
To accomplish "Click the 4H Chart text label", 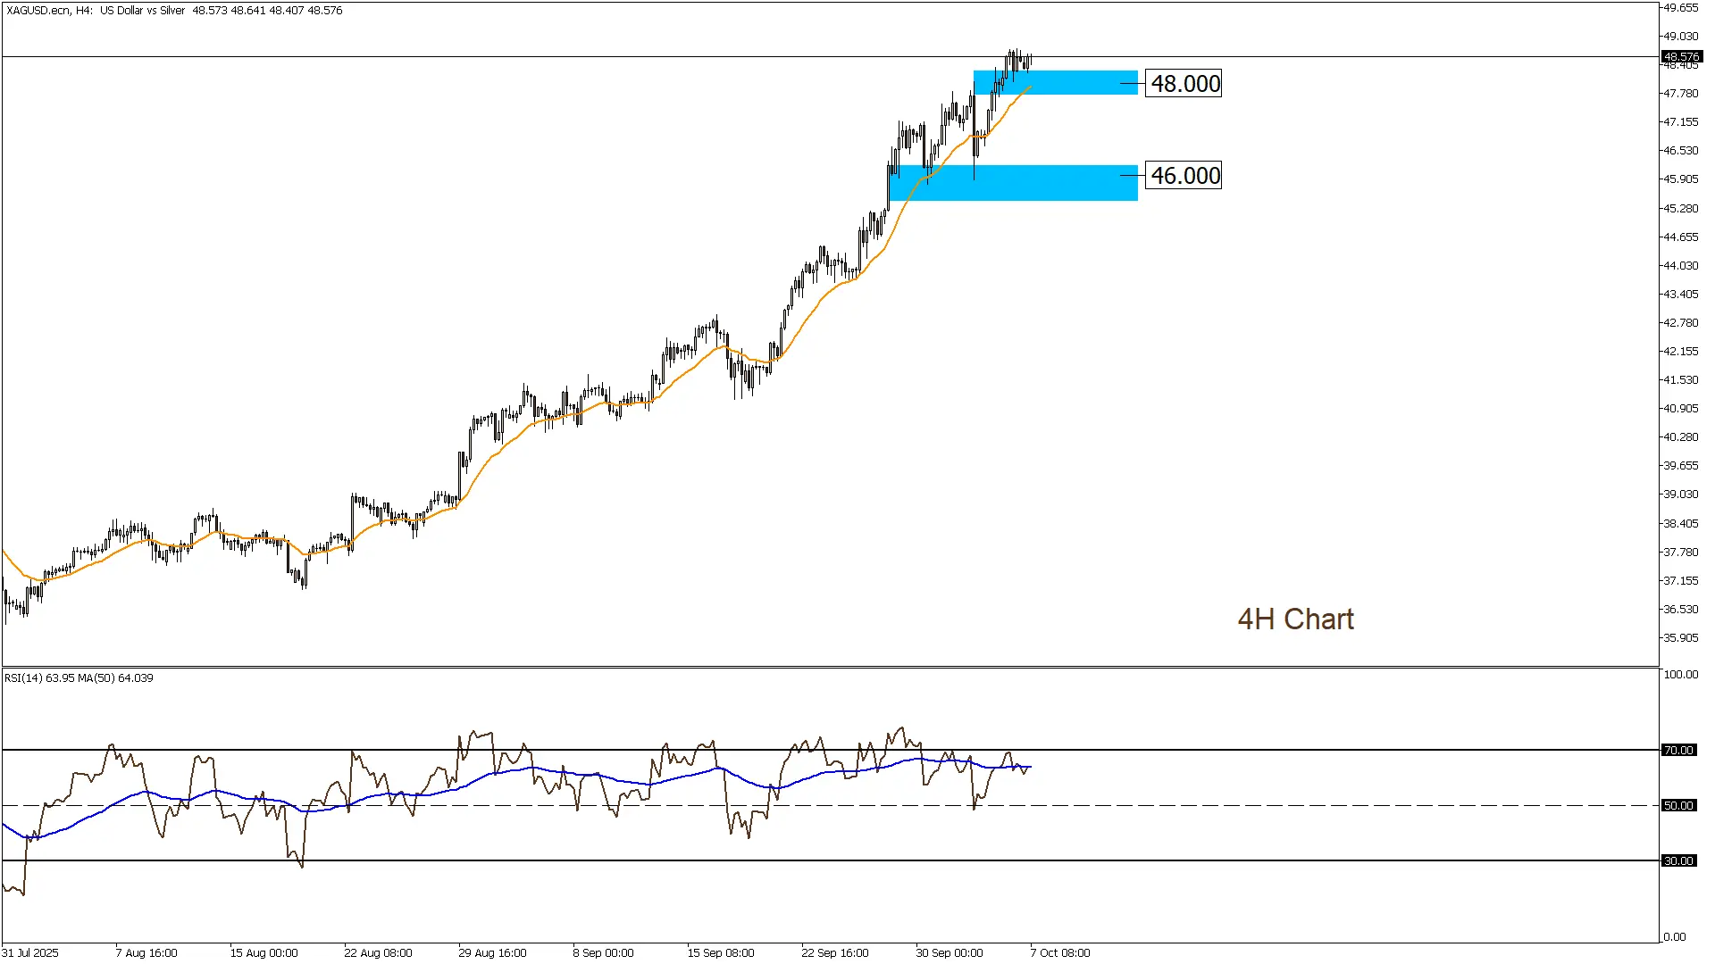I will tap(1295, 619).
